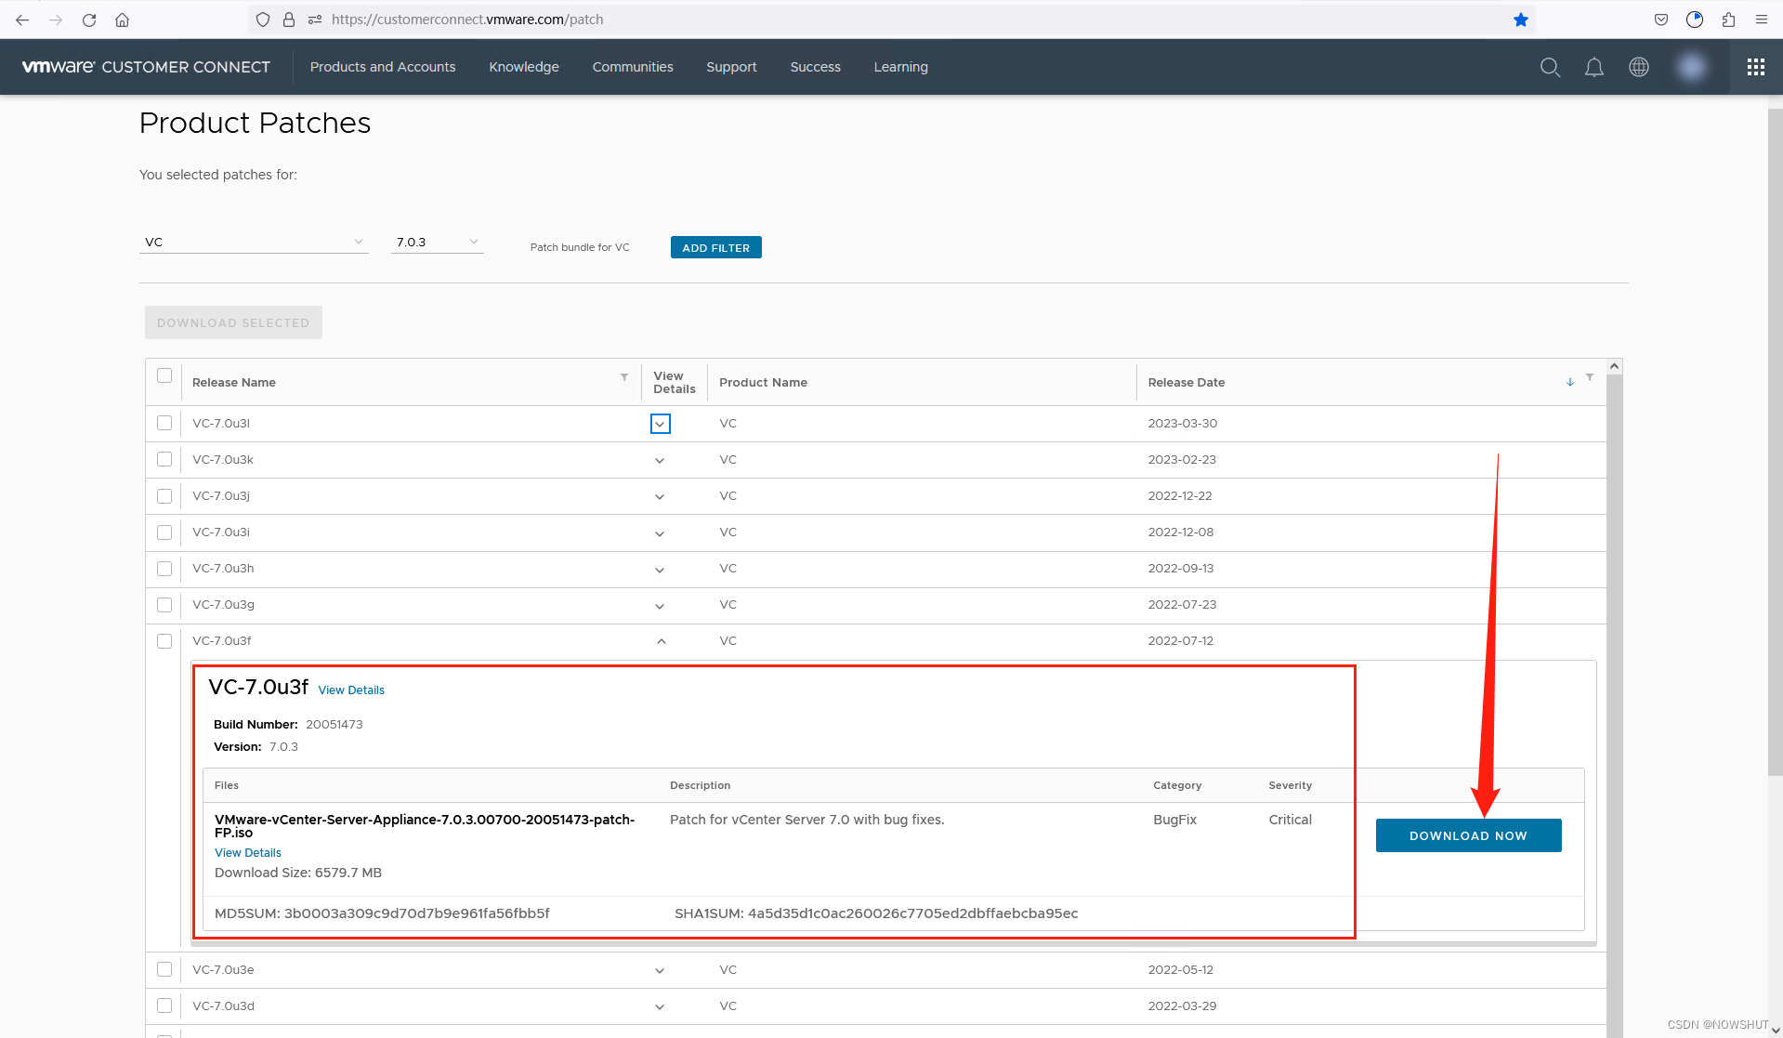Open the Knowledge menu
The height and width of the screenshot is (1038, 1783).
pos(524,67)
